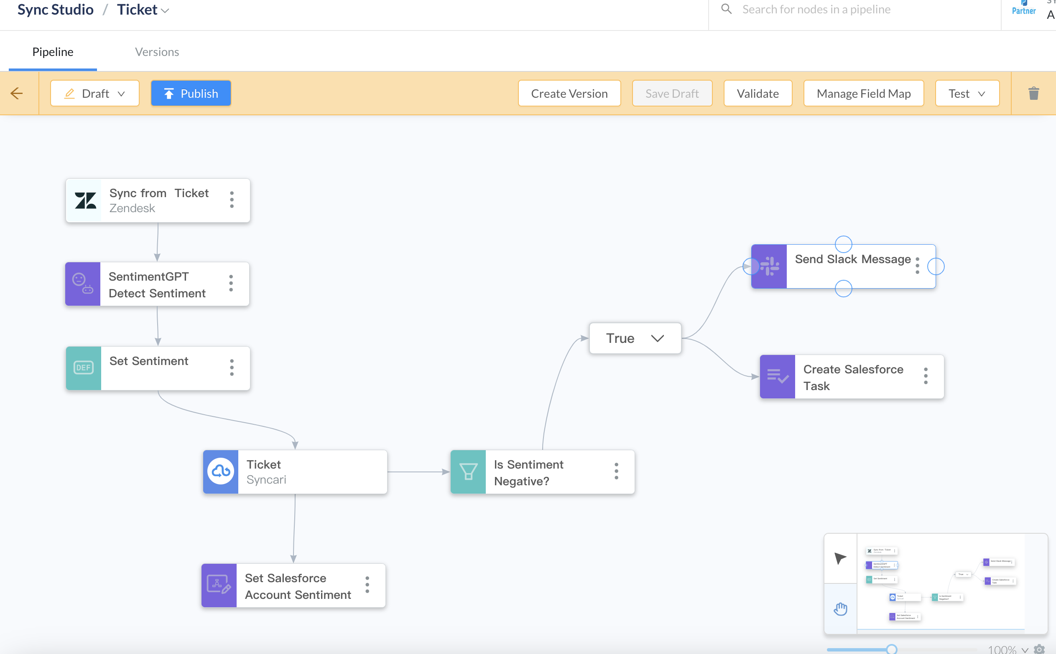Screen dimensions: 1056x654
Task: Click the Publish button
Action: (x=191, y=94)
